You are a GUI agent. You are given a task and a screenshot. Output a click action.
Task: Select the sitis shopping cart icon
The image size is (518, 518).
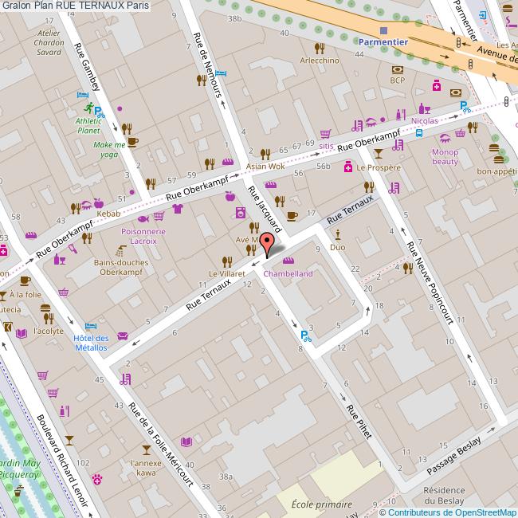tap(324, 134)
